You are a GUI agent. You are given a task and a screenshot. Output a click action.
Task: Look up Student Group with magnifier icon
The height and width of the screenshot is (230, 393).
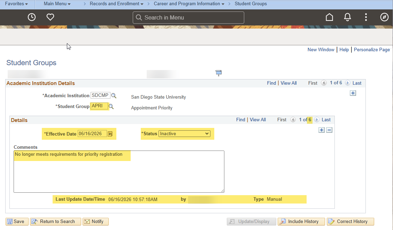[111, 106]
